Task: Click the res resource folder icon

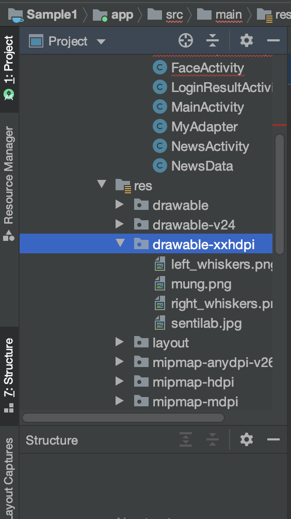Action: (x=123, y=186)
